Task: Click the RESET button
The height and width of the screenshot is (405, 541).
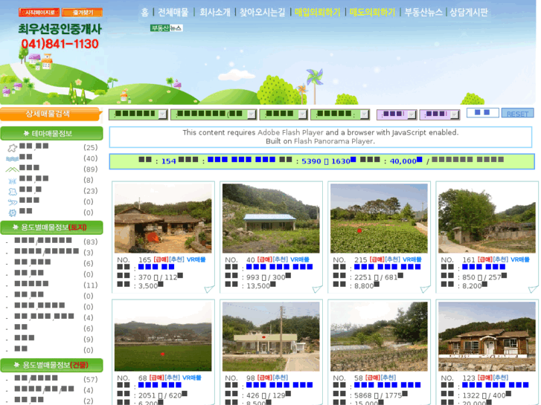Action: (x=517, y=114)
